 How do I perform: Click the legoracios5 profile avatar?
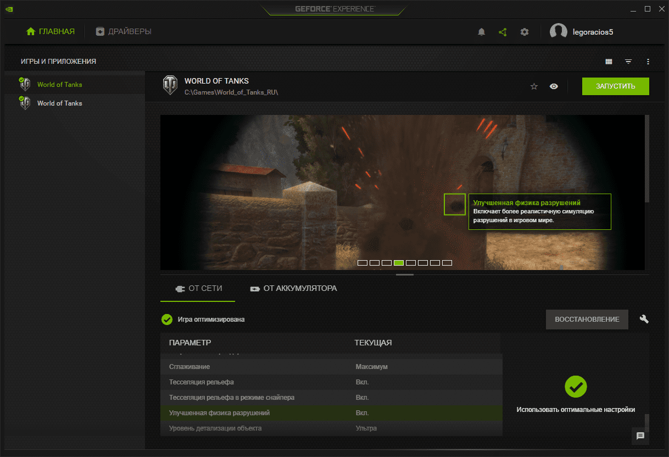(559, 32)
